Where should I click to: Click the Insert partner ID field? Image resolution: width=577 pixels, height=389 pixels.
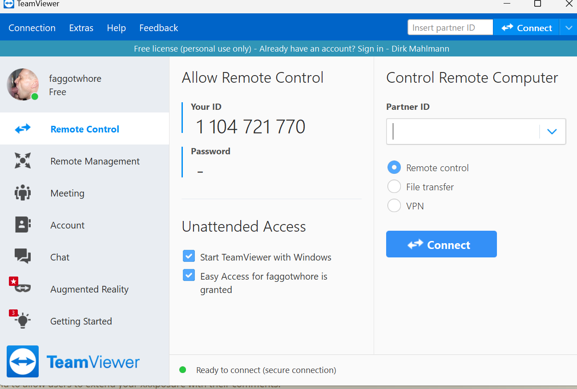450,28
